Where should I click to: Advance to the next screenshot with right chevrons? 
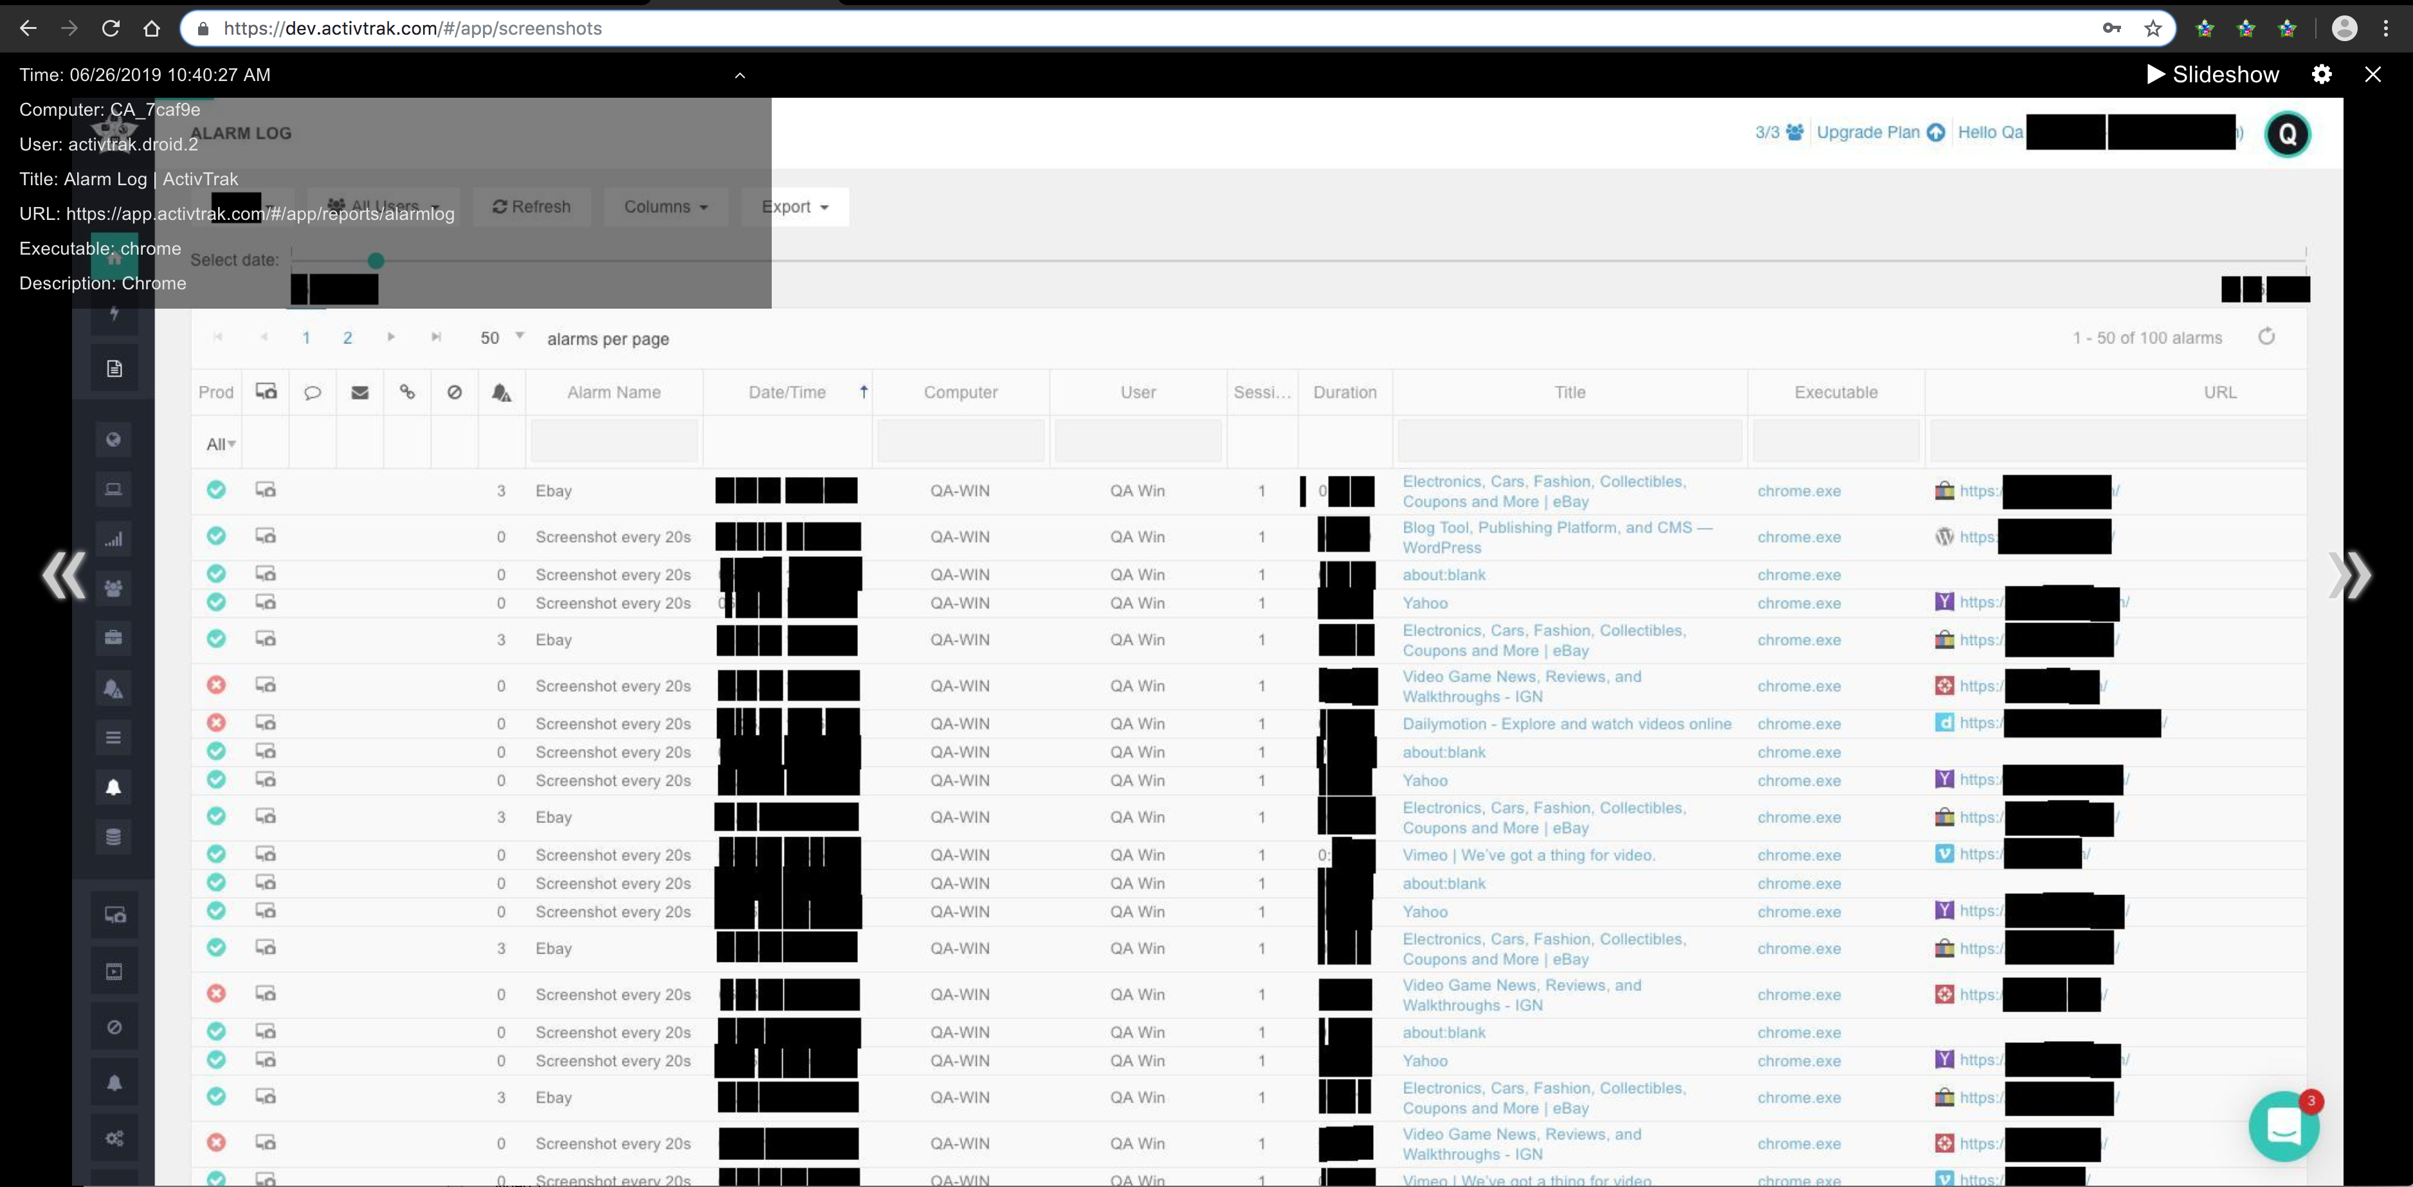click(x=2349, y=574)
